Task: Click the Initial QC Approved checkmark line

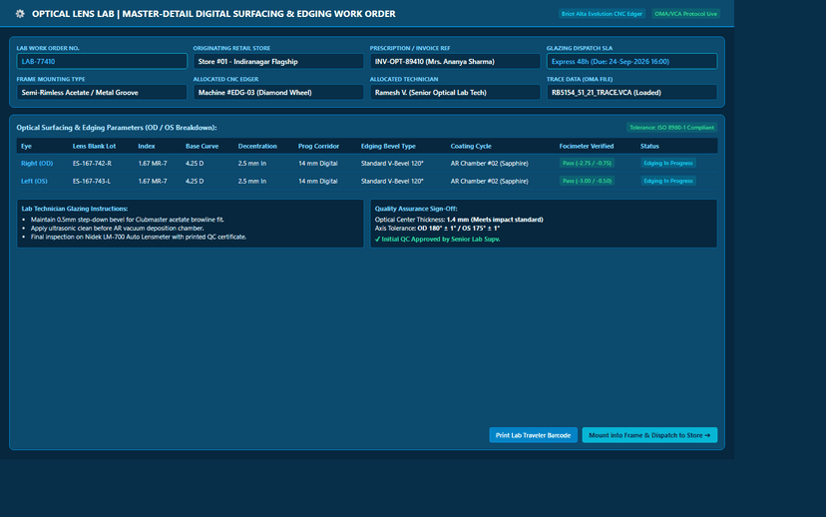Action: pyautogui.click(x=437, y=240)
